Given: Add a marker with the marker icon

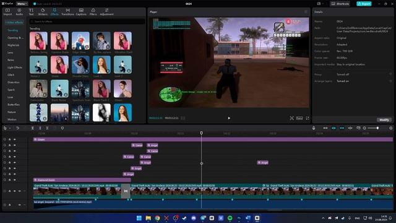Looking at the screenshot, I should [x=62, y=128].
